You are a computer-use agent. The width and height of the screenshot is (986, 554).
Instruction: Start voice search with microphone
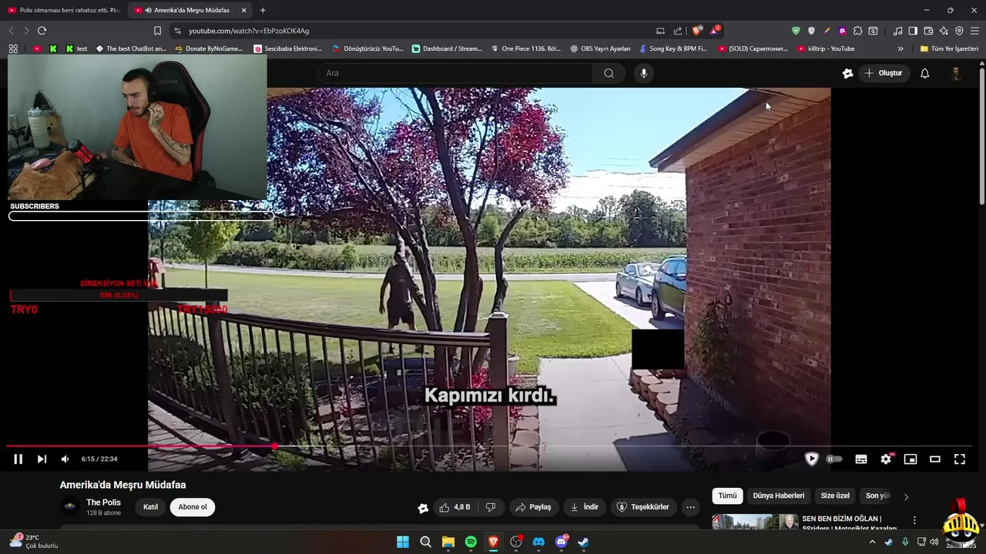(x=644, y=73)
